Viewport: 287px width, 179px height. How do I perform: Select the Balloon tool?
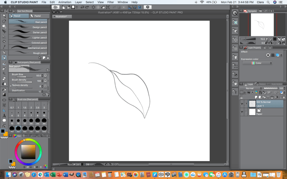pos(4,121)
